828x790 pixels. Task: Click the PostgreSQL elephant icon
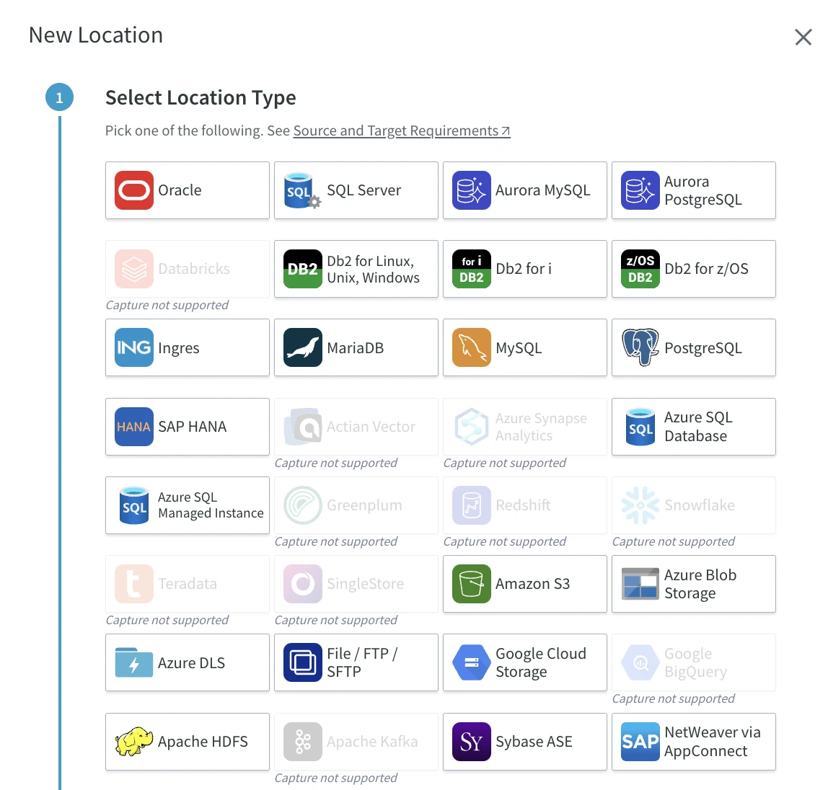pos(640,347)
